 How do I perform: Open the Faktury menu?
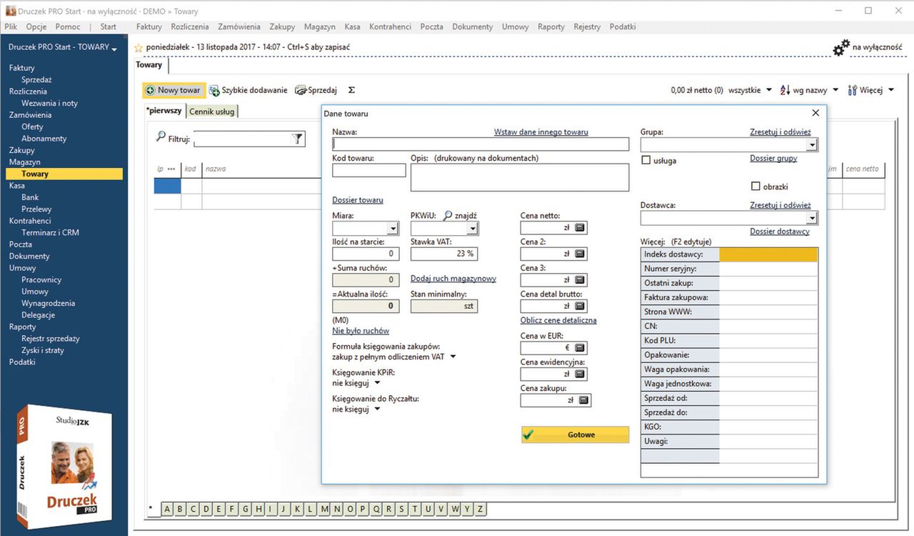[149, 26]
